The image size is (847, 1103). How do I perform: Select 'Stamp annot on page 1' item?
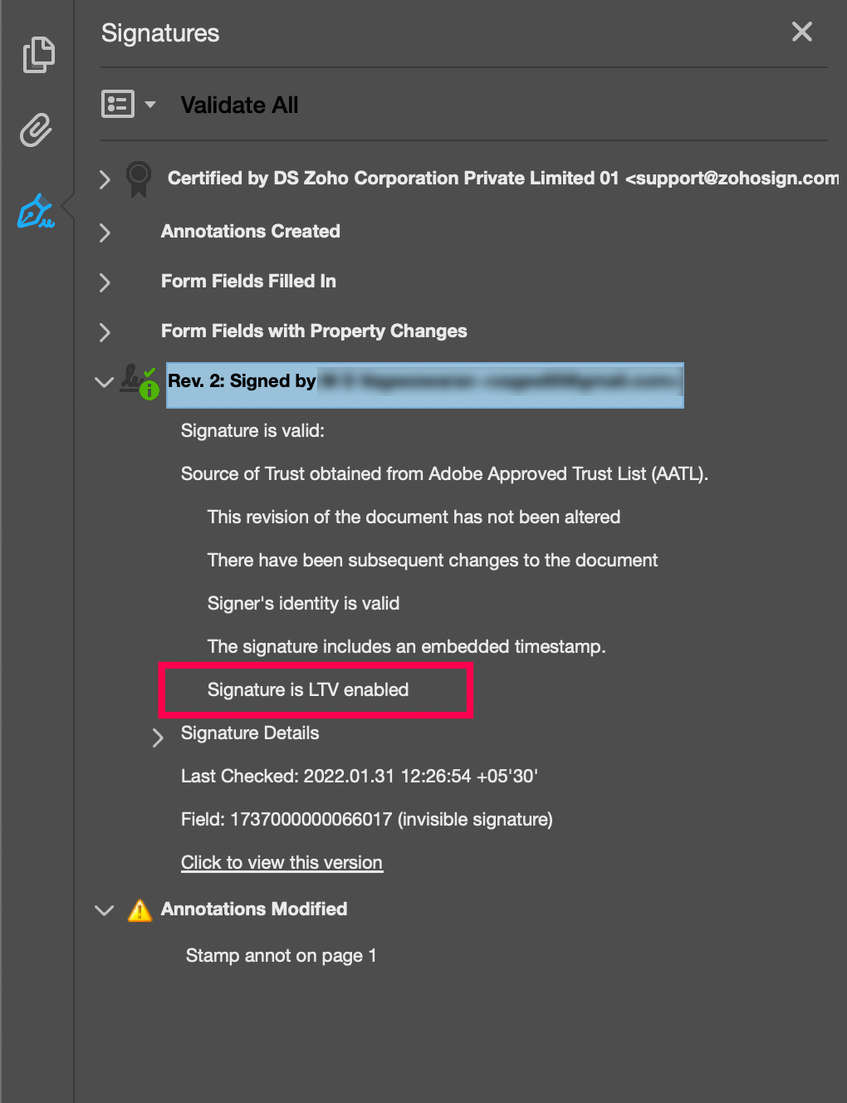281,956
